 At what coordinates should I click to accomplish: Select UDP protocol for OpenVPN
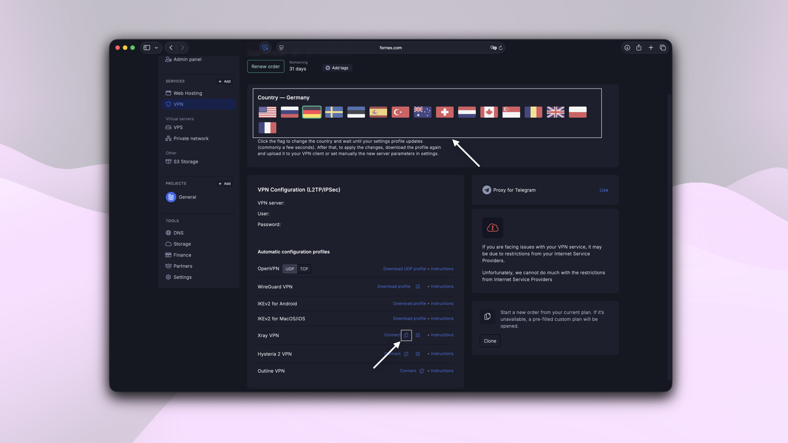coord(289,269)
